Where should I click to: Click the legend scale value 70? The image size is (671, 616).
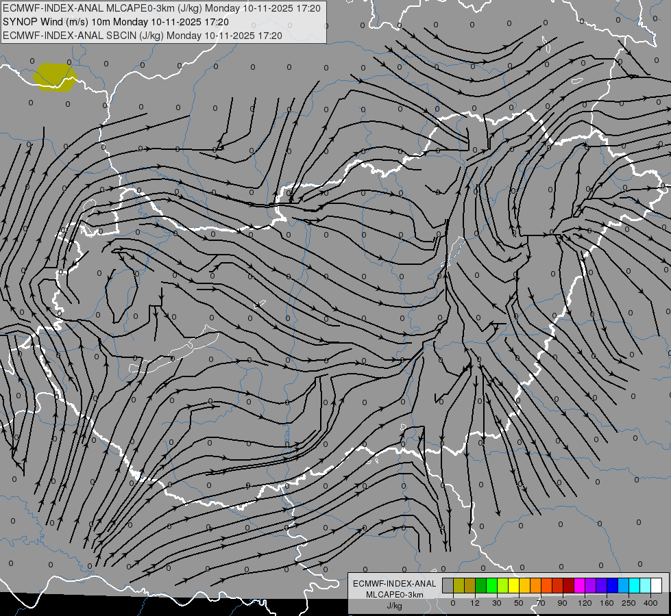click(x=541, y=603)
